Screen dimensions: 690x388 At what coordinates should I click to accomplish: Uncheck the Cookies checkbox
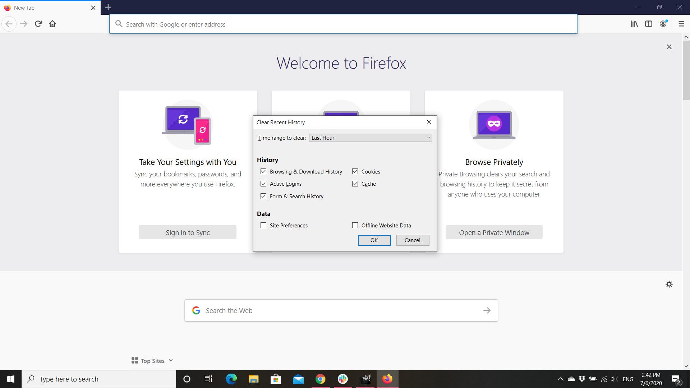pos(355,171)
